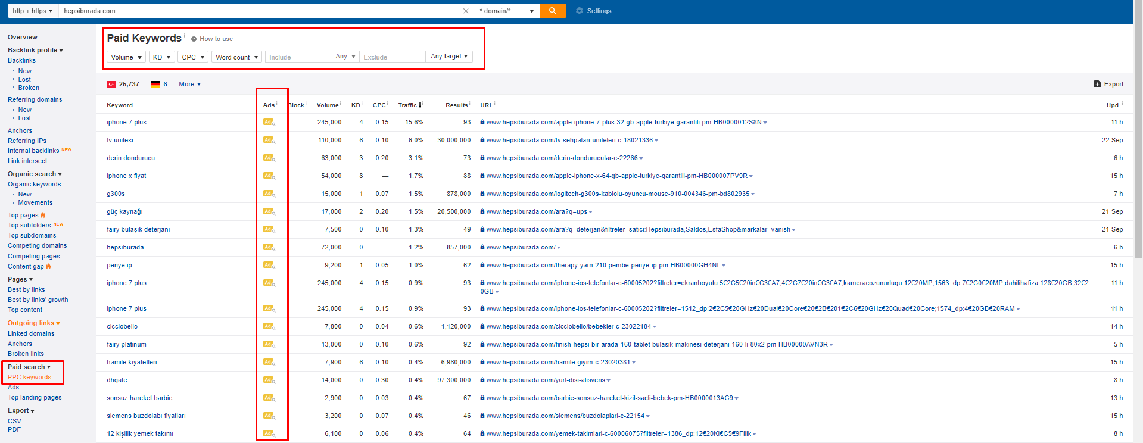The height and width of the screenshot is (443, 1143).
Task: Export as PDF from sidebar
Action: [14, 429]
